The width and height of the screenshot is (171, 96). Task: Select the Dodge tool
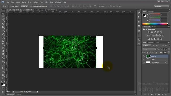(3, 58)
